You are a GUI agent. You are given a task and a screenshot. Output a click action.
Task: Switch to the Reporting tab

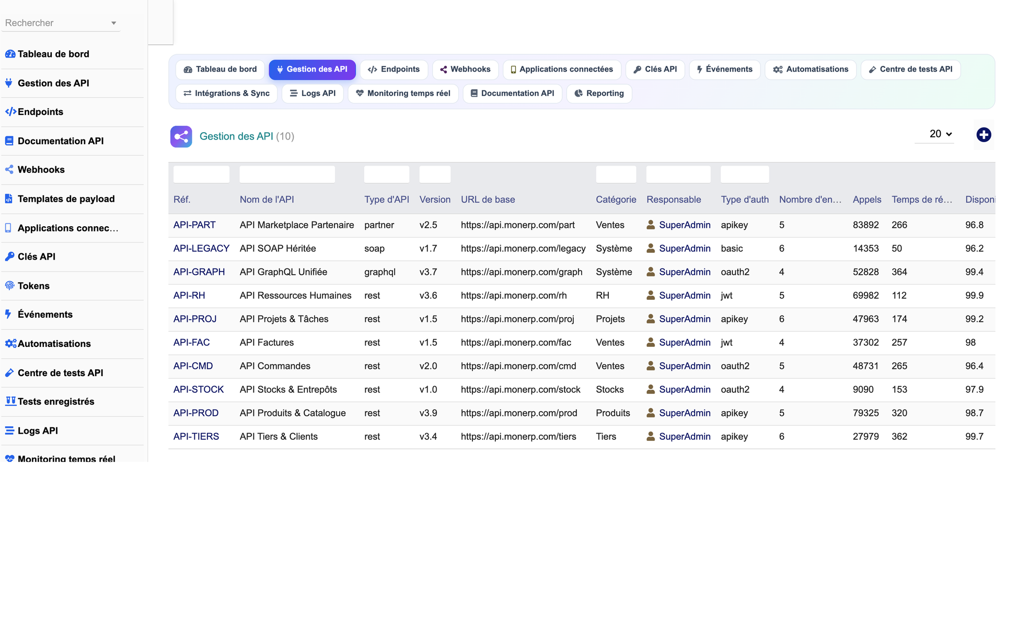(x=599, y=94)
